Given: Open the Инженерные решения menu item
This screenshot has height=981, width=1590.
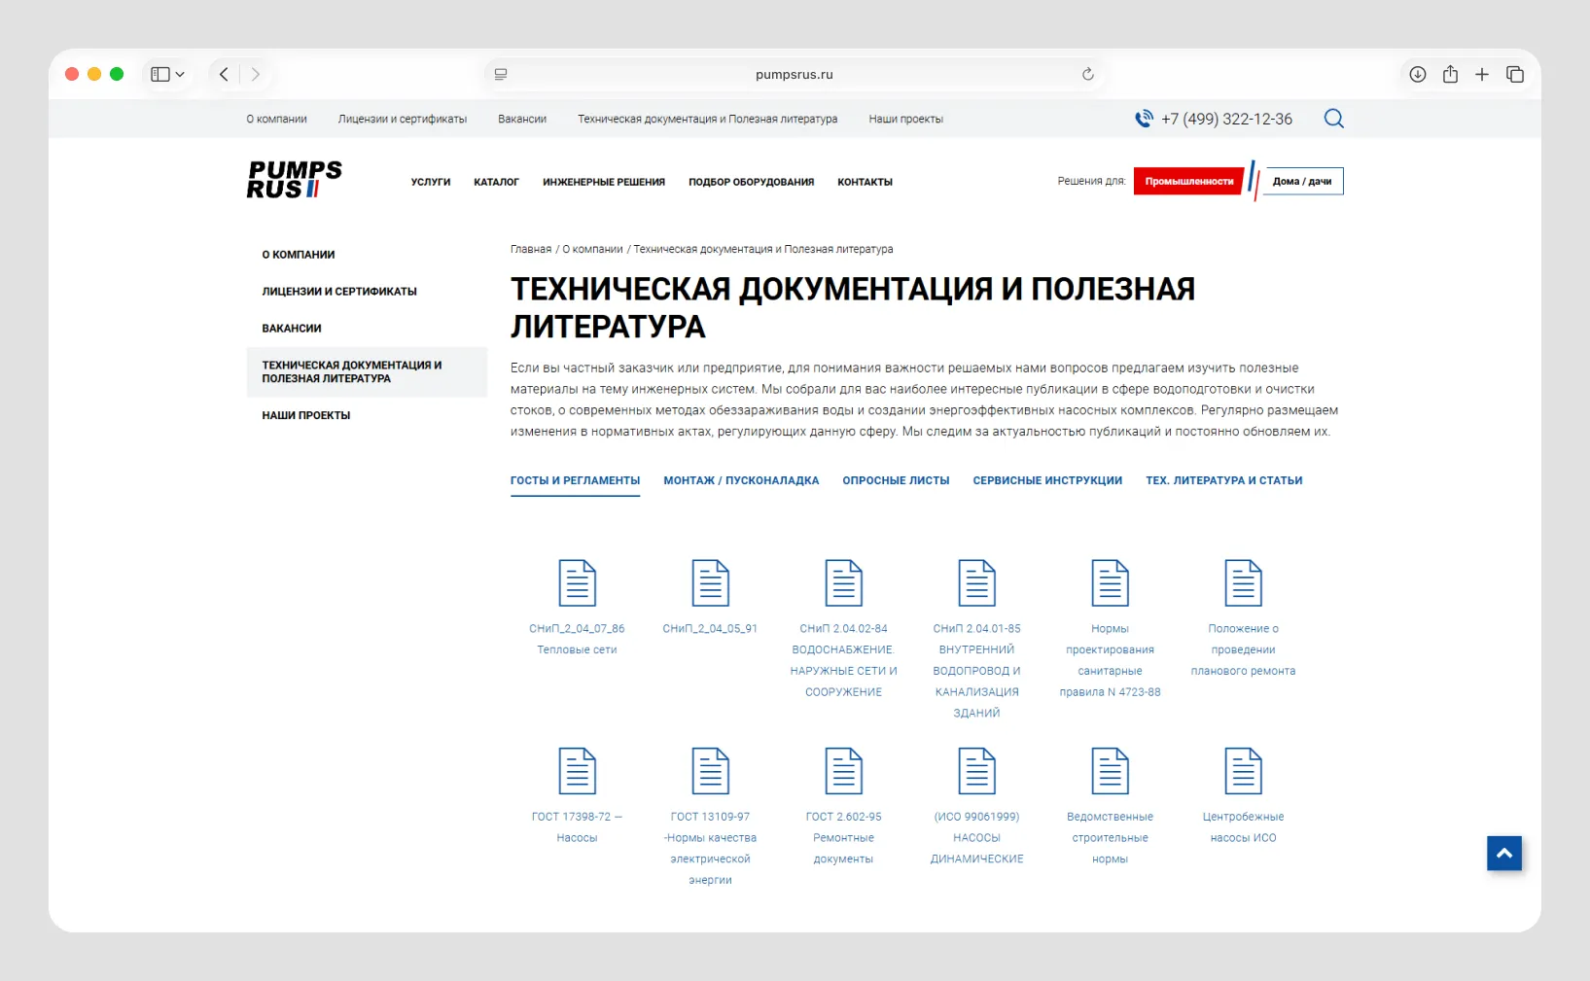Looking at the screenshot, I should pos(604,182).
